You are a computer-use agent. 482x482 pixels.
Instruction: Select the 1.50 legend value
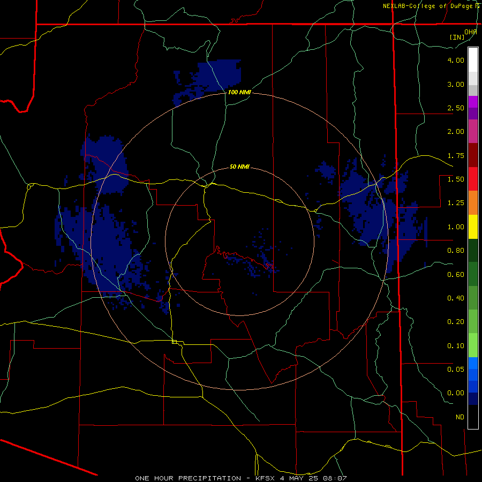pyautogui.click(x=456, y=179)
